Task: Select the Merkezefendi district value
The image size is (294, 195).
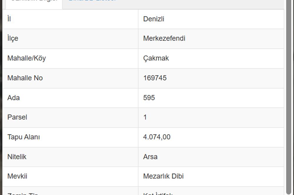Action: click(x=164, y=38)
